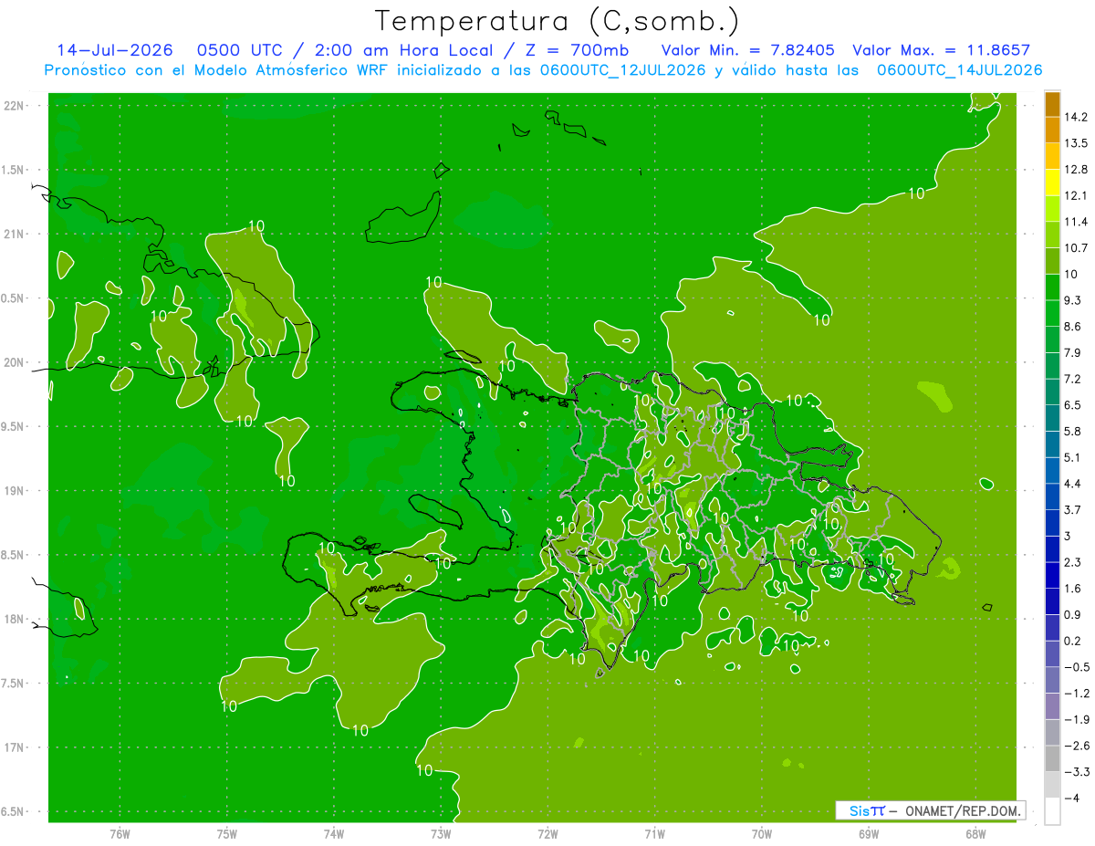Image resolution: width=1095 pixels, height=846 pixels.
Task: Click the "Temperatura (C,somb.)" chart title
Action: point(558,21)
